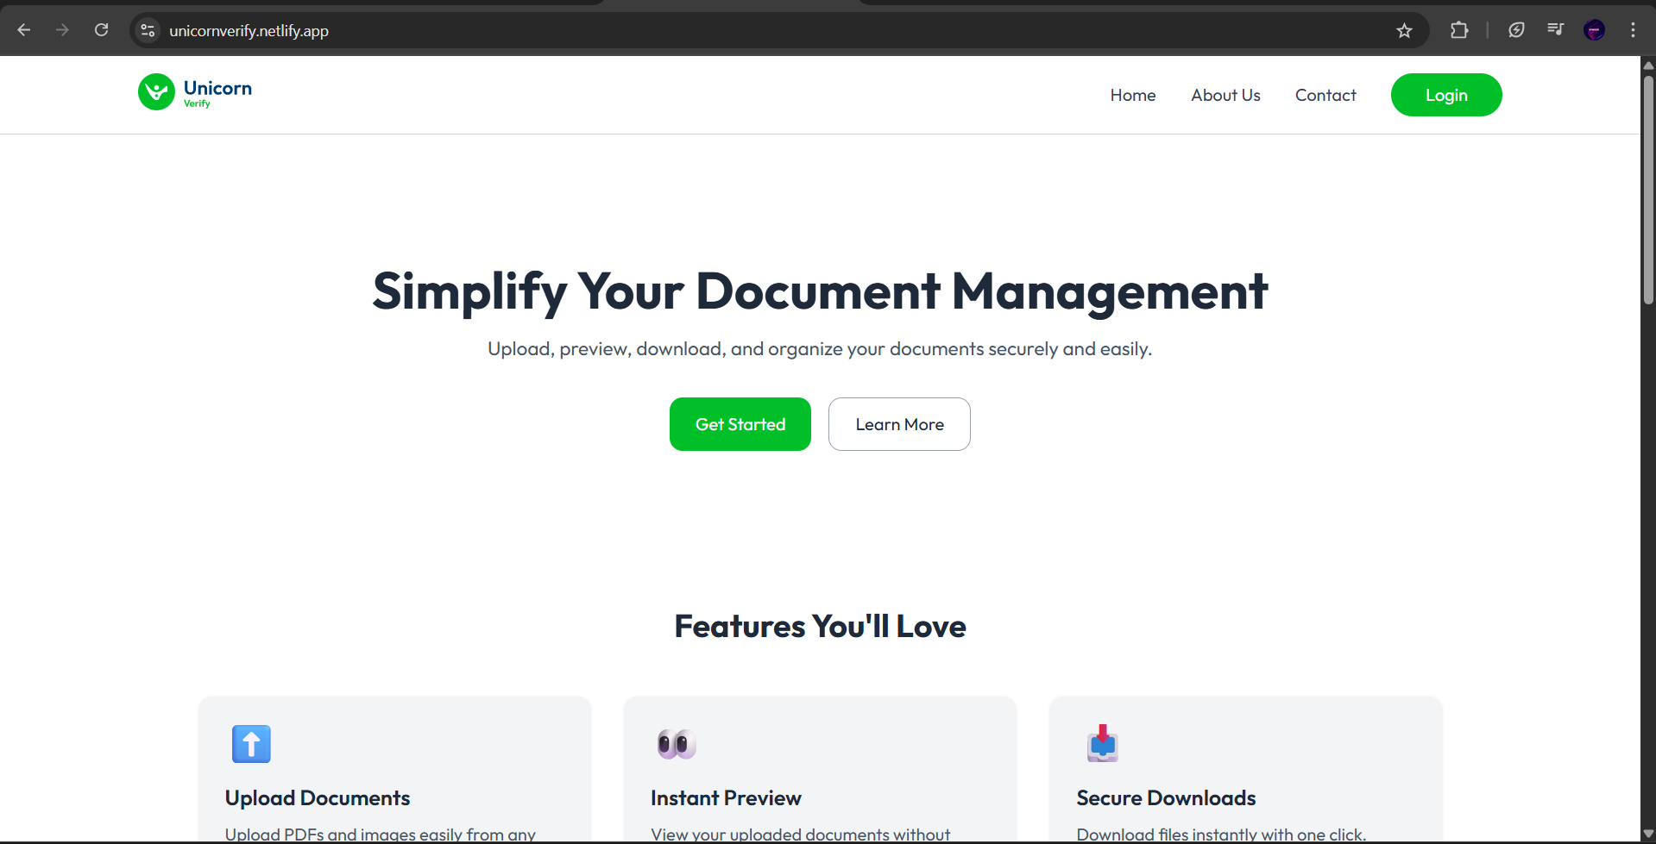Screen dimensions: 1656x844
Task: Reload the page
Action: 101,30
